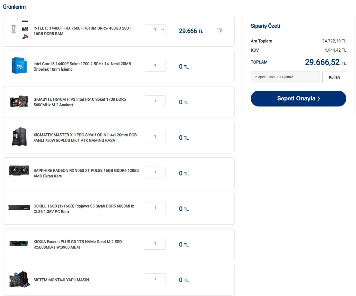356x296 pixels.
Task: Open the GIGABYTE H610M motherboard image
Action: (x=19, y=101)
